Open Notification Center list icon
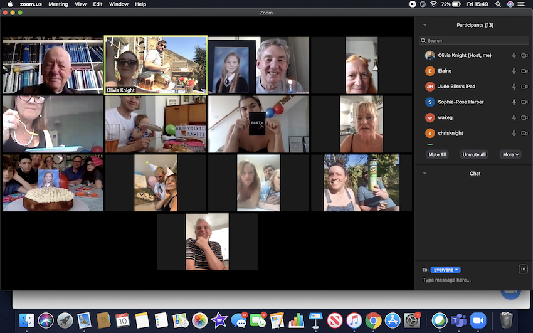 click(x=521, y=4)
